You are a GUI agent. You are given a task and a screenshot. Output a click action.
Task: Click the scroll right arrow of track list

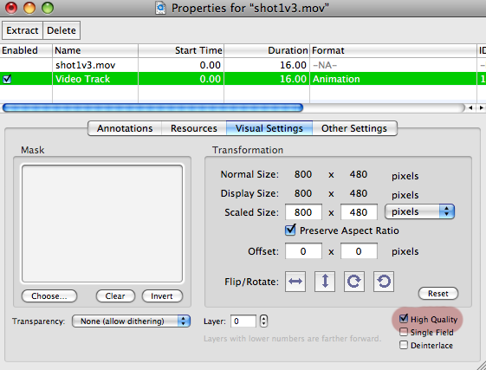[481, 107]
